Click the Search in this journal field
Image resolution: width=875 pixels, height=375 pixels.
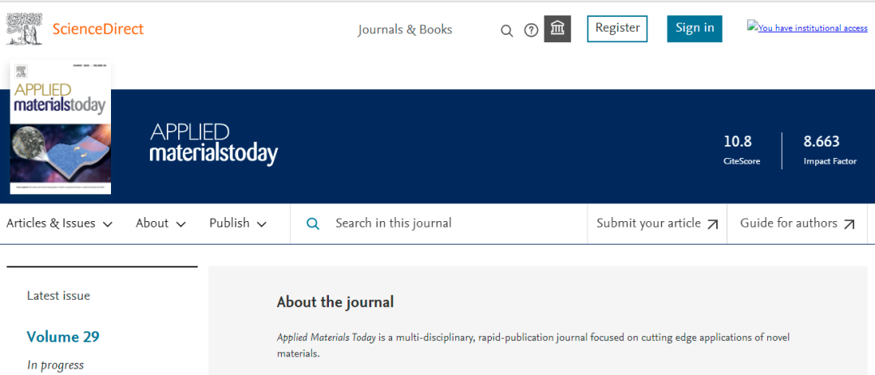454,224
